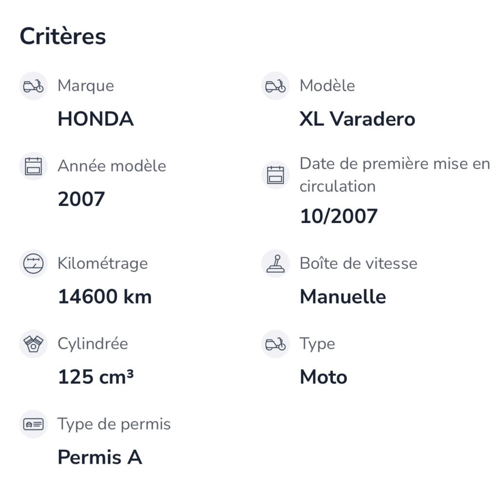499x489 pixels.
Task: Click the 2007 model year value
Action: (81, 199)
